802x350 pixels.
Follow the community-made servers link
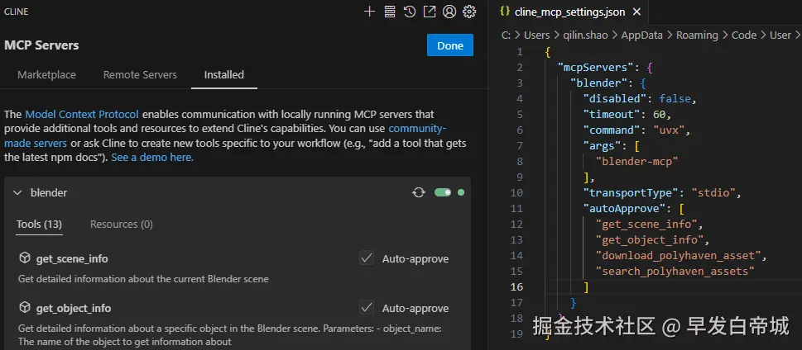pos(225,135)
